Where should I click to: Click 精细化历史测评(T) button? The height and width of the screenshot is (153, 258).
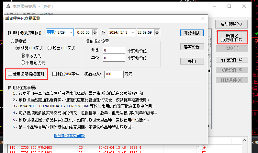[232, 38]
